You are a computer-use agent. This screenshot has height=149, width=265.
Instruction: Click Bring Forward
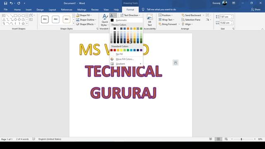[168, 24]
